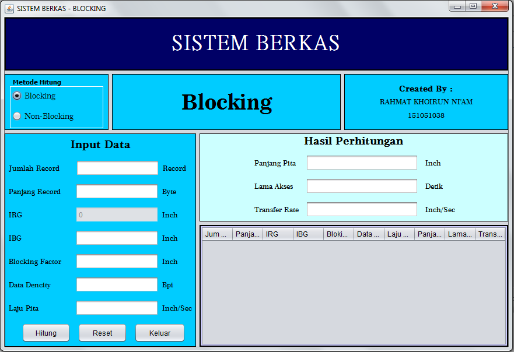Click the 'Input Data' heading
Viewport: 514px width, 352px height.
pos(100,145)
